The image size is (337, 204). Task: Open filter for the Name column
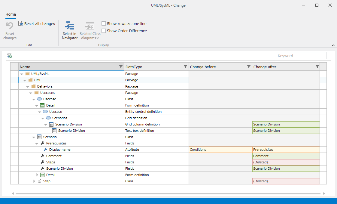pyautogui.click(x=121, y=67)
